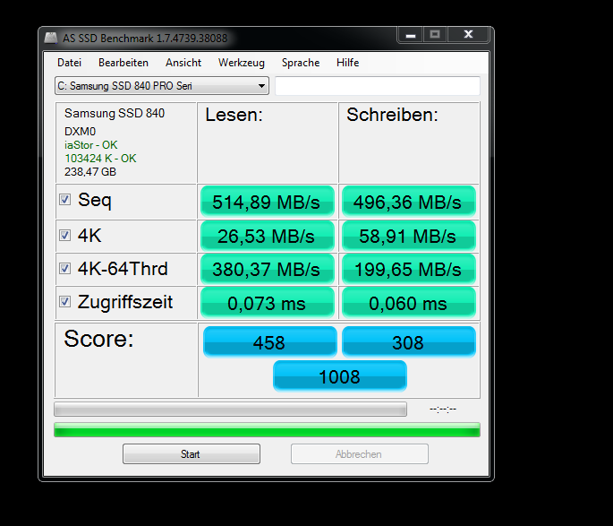Click the write score 308
Viewport: 613px width, 526px height.
tap(409, 342)
